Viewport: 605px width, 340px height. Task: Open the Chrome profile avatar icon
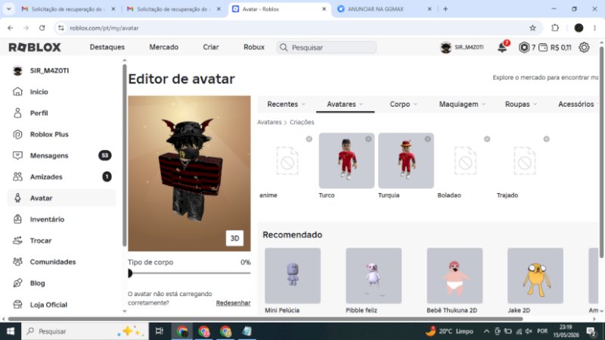579,28
